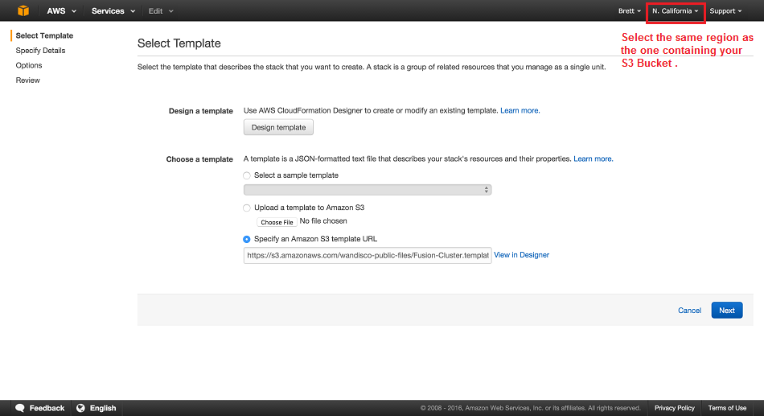The height and width of the screenshot is (416, 764).
Task: Go to Review step in sidebar
Action: 28,80
